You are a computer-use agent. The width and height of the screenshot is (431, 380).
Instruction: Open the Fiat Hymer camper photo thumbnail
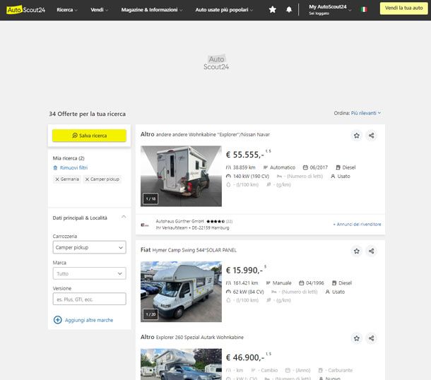pos(181,292)
